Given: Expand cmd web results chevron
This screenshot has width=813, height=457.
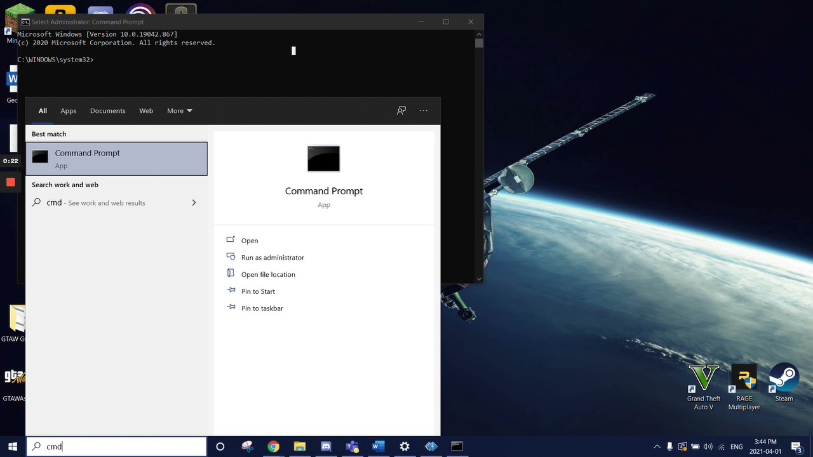Looking at the screenshot, I should (194, 203).
